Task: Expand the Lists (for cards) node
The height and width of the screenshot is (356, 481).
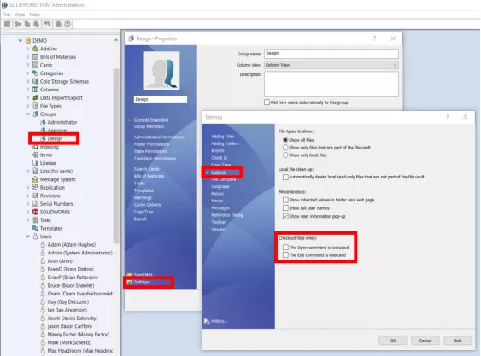Action: click(x=27, y=171)
